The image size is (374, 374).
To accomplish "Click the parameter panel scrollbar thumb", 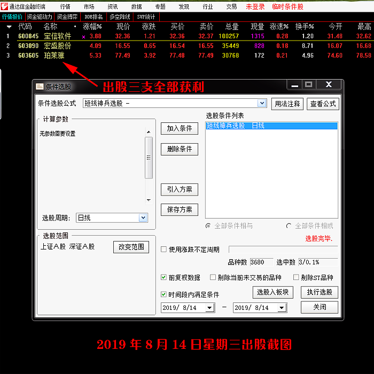I will (149, 158).
